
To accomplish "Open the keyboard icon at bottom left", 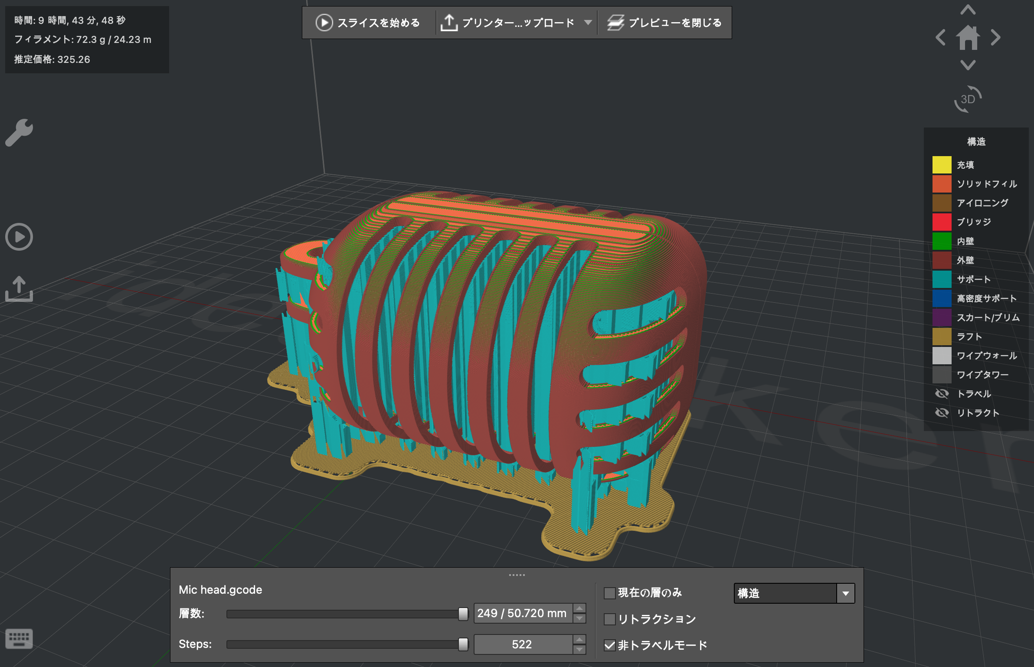I will click(x=19, y=638).
